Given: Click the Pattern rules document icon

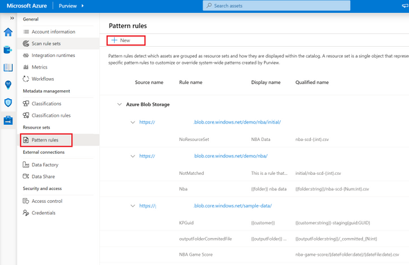Looking at the screenshot, I should [x=26, y=140].
